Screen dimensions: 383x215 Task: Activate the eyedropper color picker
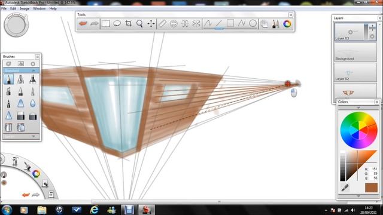click(345, 188)
